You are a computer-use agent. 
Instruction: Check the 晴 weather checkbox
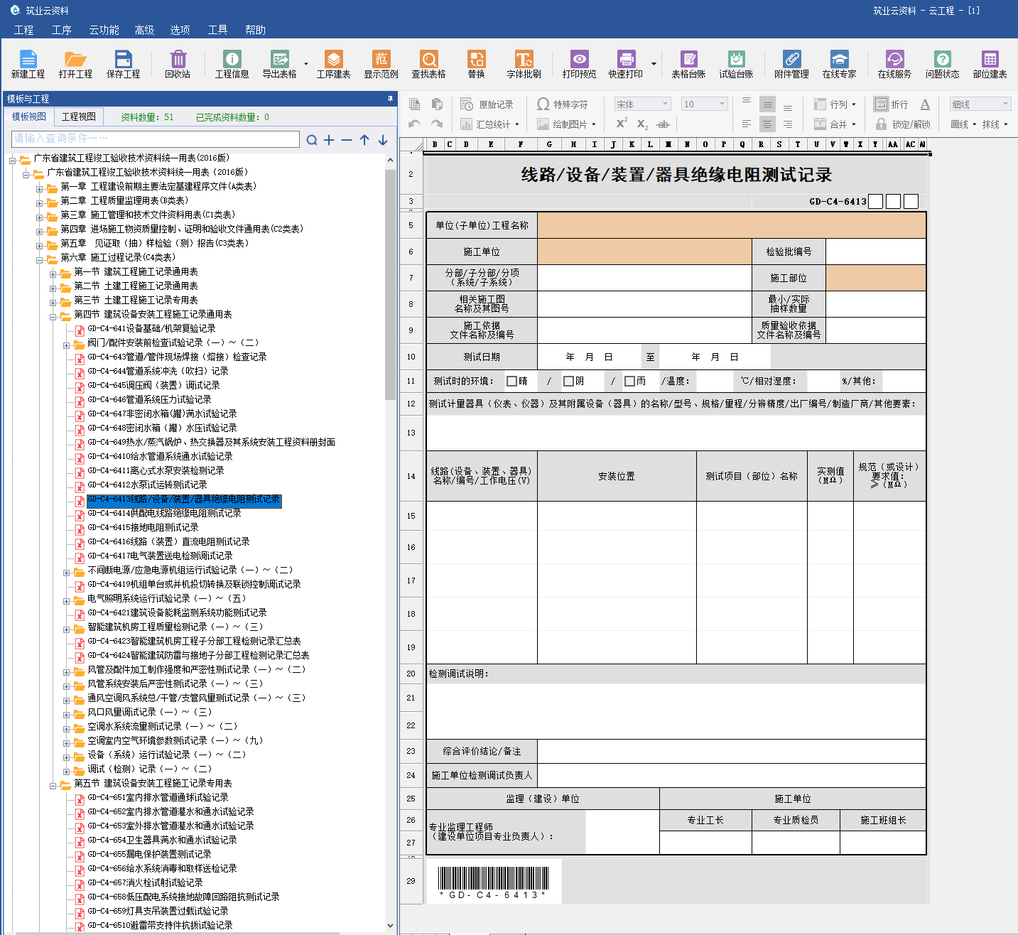511,382
